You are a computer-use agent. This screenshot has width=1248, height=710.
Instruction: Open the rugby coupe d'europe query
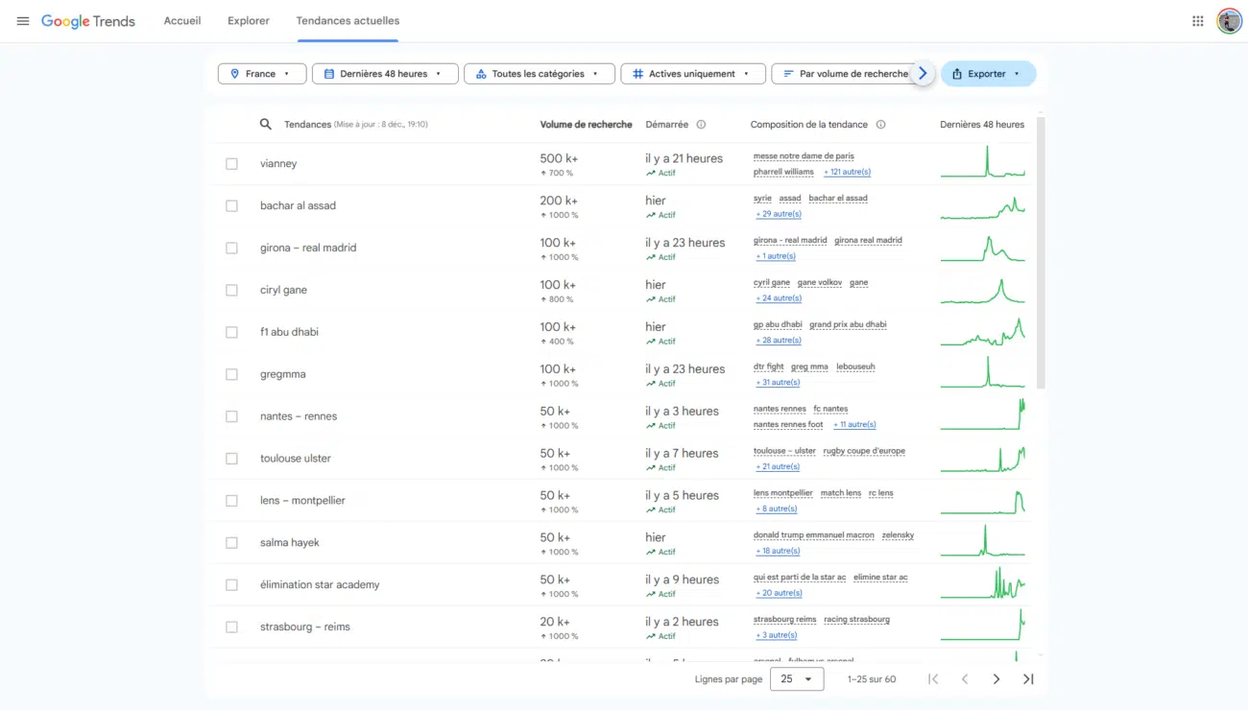tap(864, 451)
